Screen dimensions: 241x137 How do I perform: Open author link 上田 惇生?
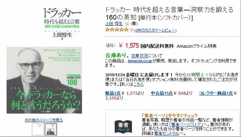[x=114, y=24]
